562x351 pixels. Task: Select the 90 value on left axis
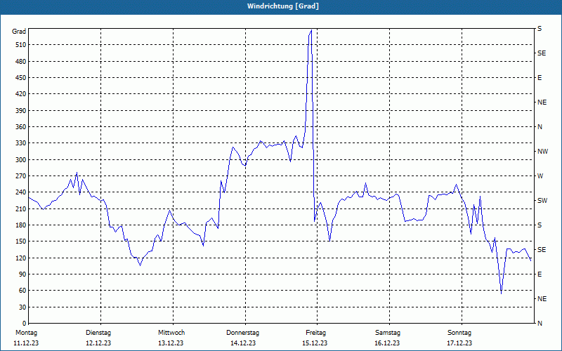[x=22, y=274]
